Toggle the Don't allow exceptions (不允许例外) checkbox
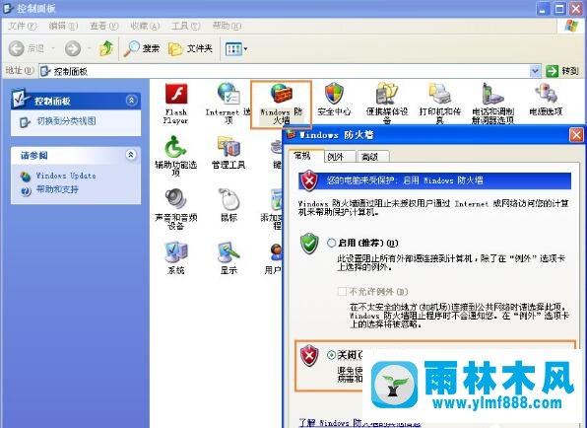 [342, 292]
